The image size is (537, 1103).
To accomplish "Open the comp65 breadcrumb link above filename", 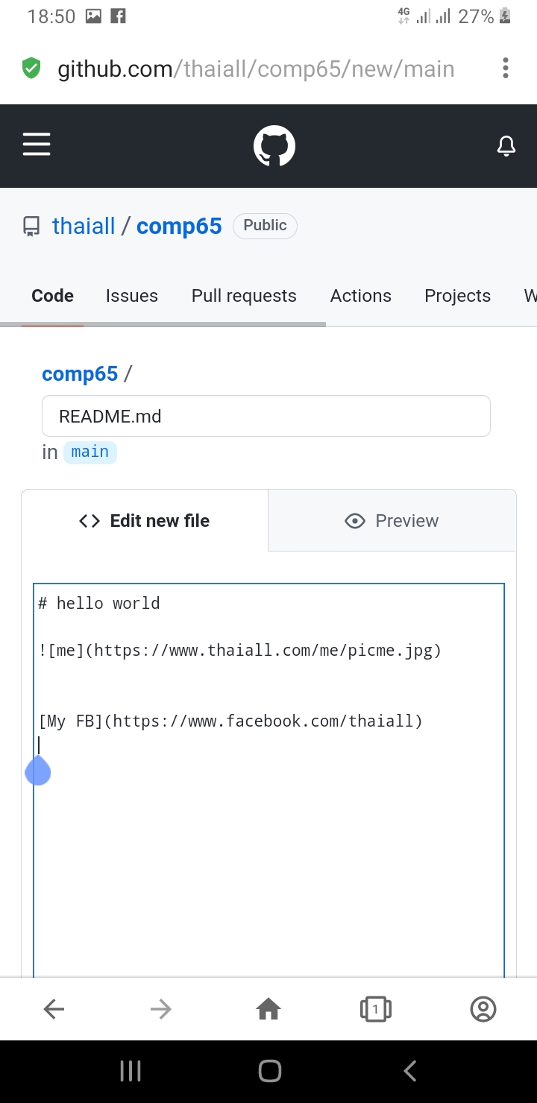I will click(80, 373).
